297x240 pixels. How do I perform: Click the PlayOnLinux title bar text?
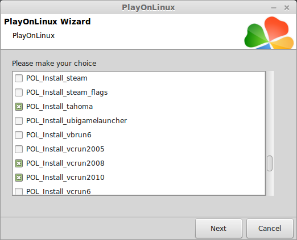pyautogui.click(x=148, y=7)
